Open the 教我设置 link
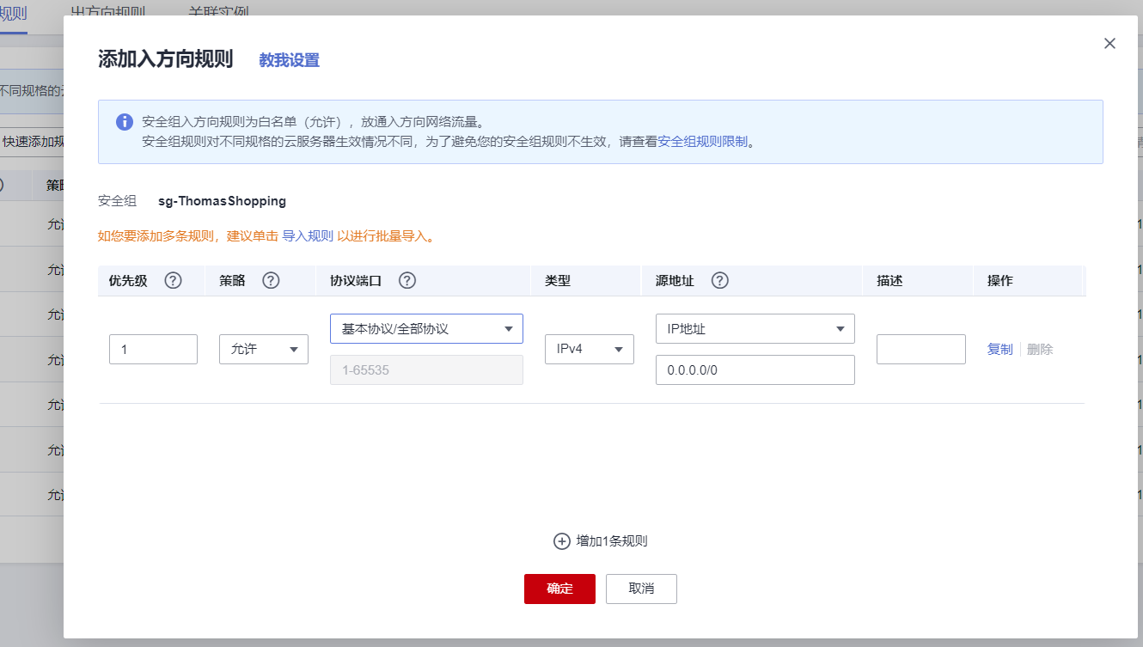 coord(290,60)
